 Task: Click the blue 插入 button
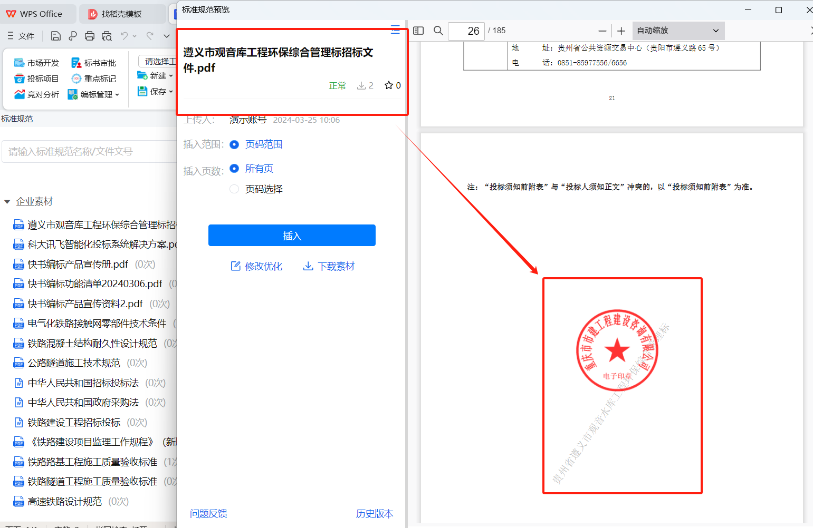coord(292,236)
